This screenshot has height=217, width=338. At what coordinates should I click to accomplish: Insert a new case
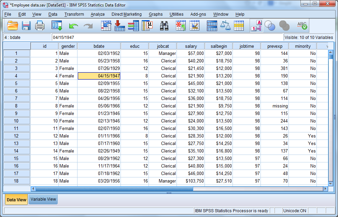pos(181,25)
